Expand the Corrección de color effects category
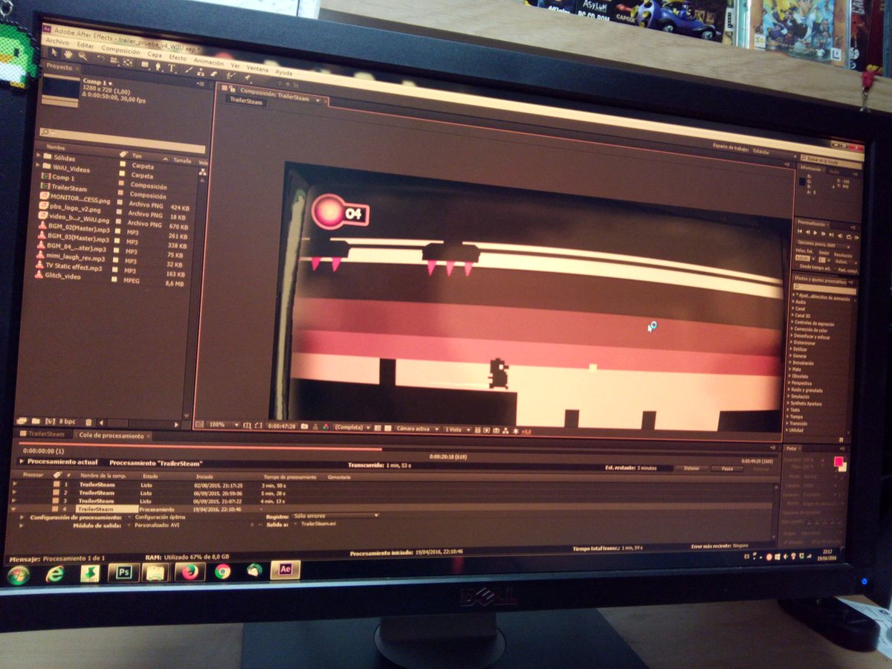The width and height of the screenshot is (892, 669). click(792, 330)
